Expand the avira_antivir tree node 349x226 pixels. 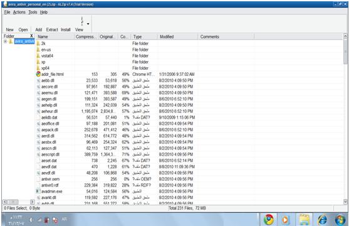(6, 41)
